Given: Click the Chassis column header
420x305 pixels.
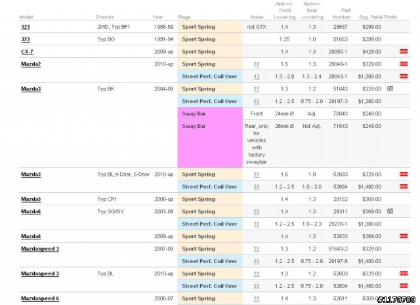Looking at the screenshot, I should (x=105, y=17).
